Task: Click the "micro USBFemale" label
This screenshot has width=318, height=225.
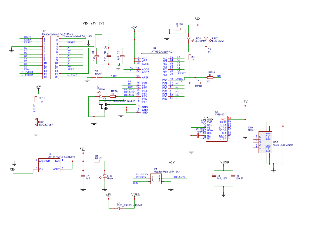Action: [x=283, y=145]
